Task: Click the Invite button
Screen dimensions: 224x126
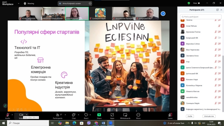Action: tap(190, 116)
